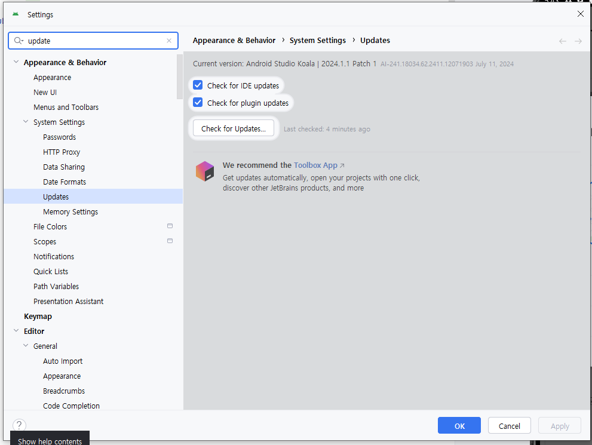Click the OK button
This screenshot has width=592, height=445.
click(459, 425)
